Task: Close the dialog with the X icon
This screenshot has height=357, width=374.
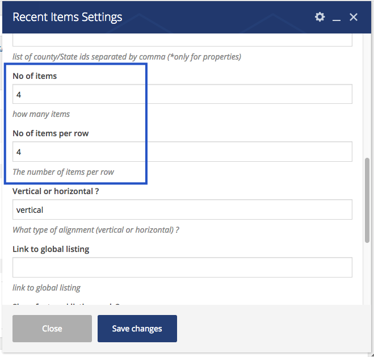Action: 353,17
